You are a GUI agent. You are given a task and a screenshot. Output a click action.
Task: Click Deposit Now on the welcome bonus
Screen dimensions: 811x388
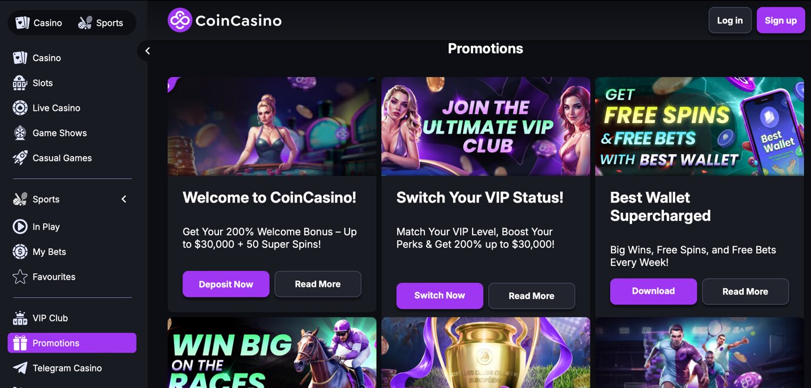tap(225, 284)
